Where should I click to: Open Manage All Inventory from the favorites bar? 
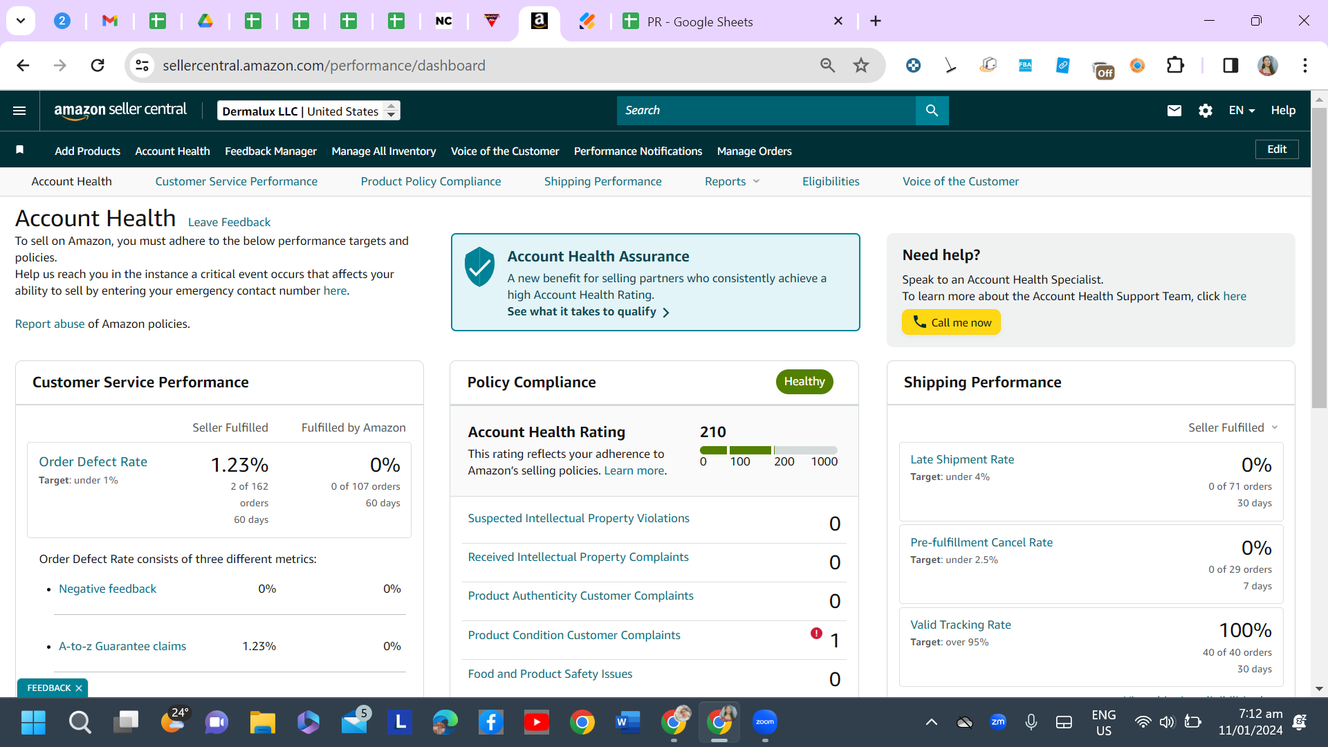[x=383, y=151]
